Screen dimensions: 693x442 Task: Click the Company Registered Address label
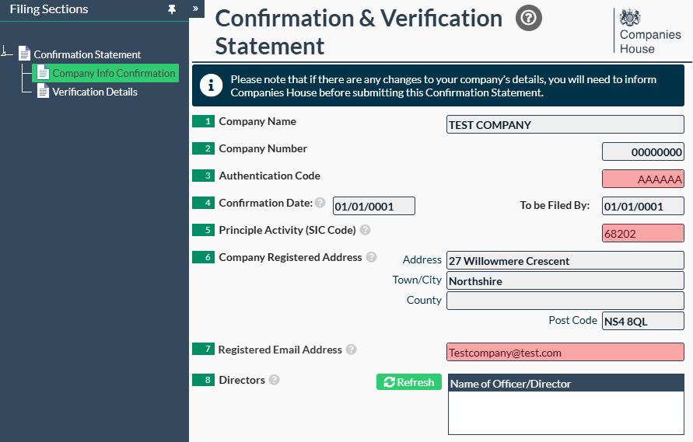pyautogui.click(x=290, y=257)
